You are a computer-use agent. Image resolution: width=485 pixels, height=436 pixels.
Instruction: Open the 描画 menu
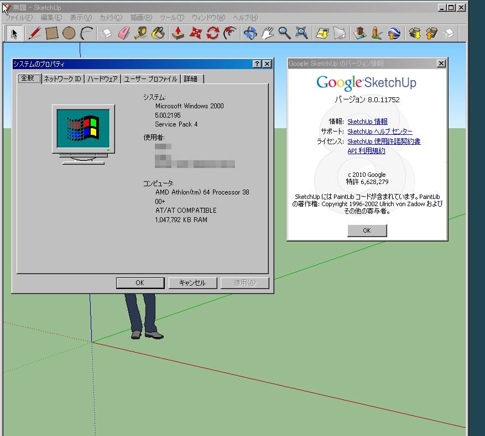pyautogui.click(x=142, y=18)
